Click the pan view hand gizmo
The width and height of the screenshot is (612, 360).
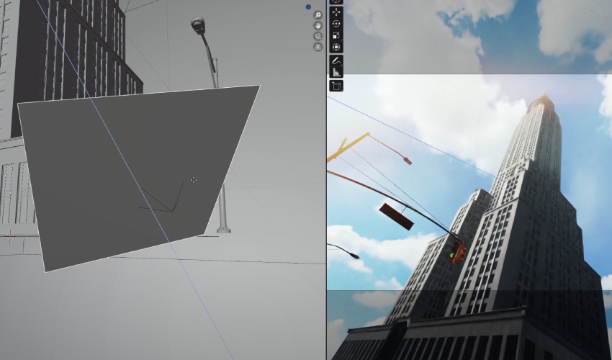tap(318, 26)
